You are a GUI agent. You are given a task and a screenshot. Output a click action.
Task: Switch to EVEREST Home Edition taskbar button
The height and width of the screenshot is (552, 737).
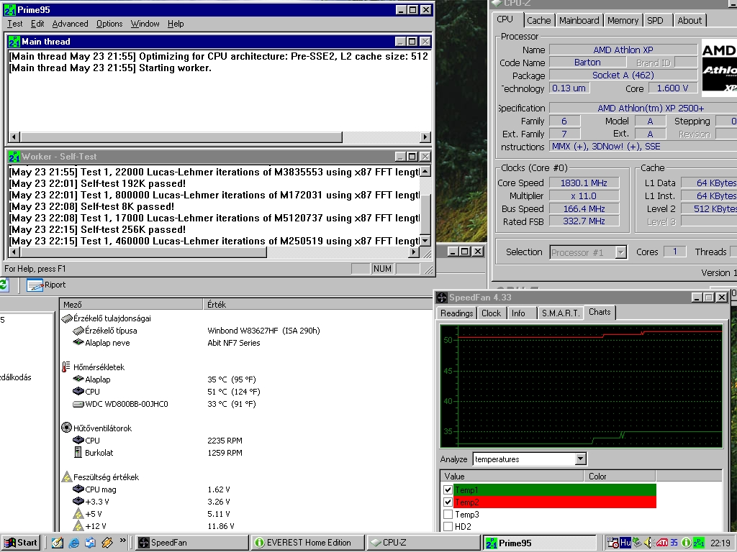coord(307,543)
